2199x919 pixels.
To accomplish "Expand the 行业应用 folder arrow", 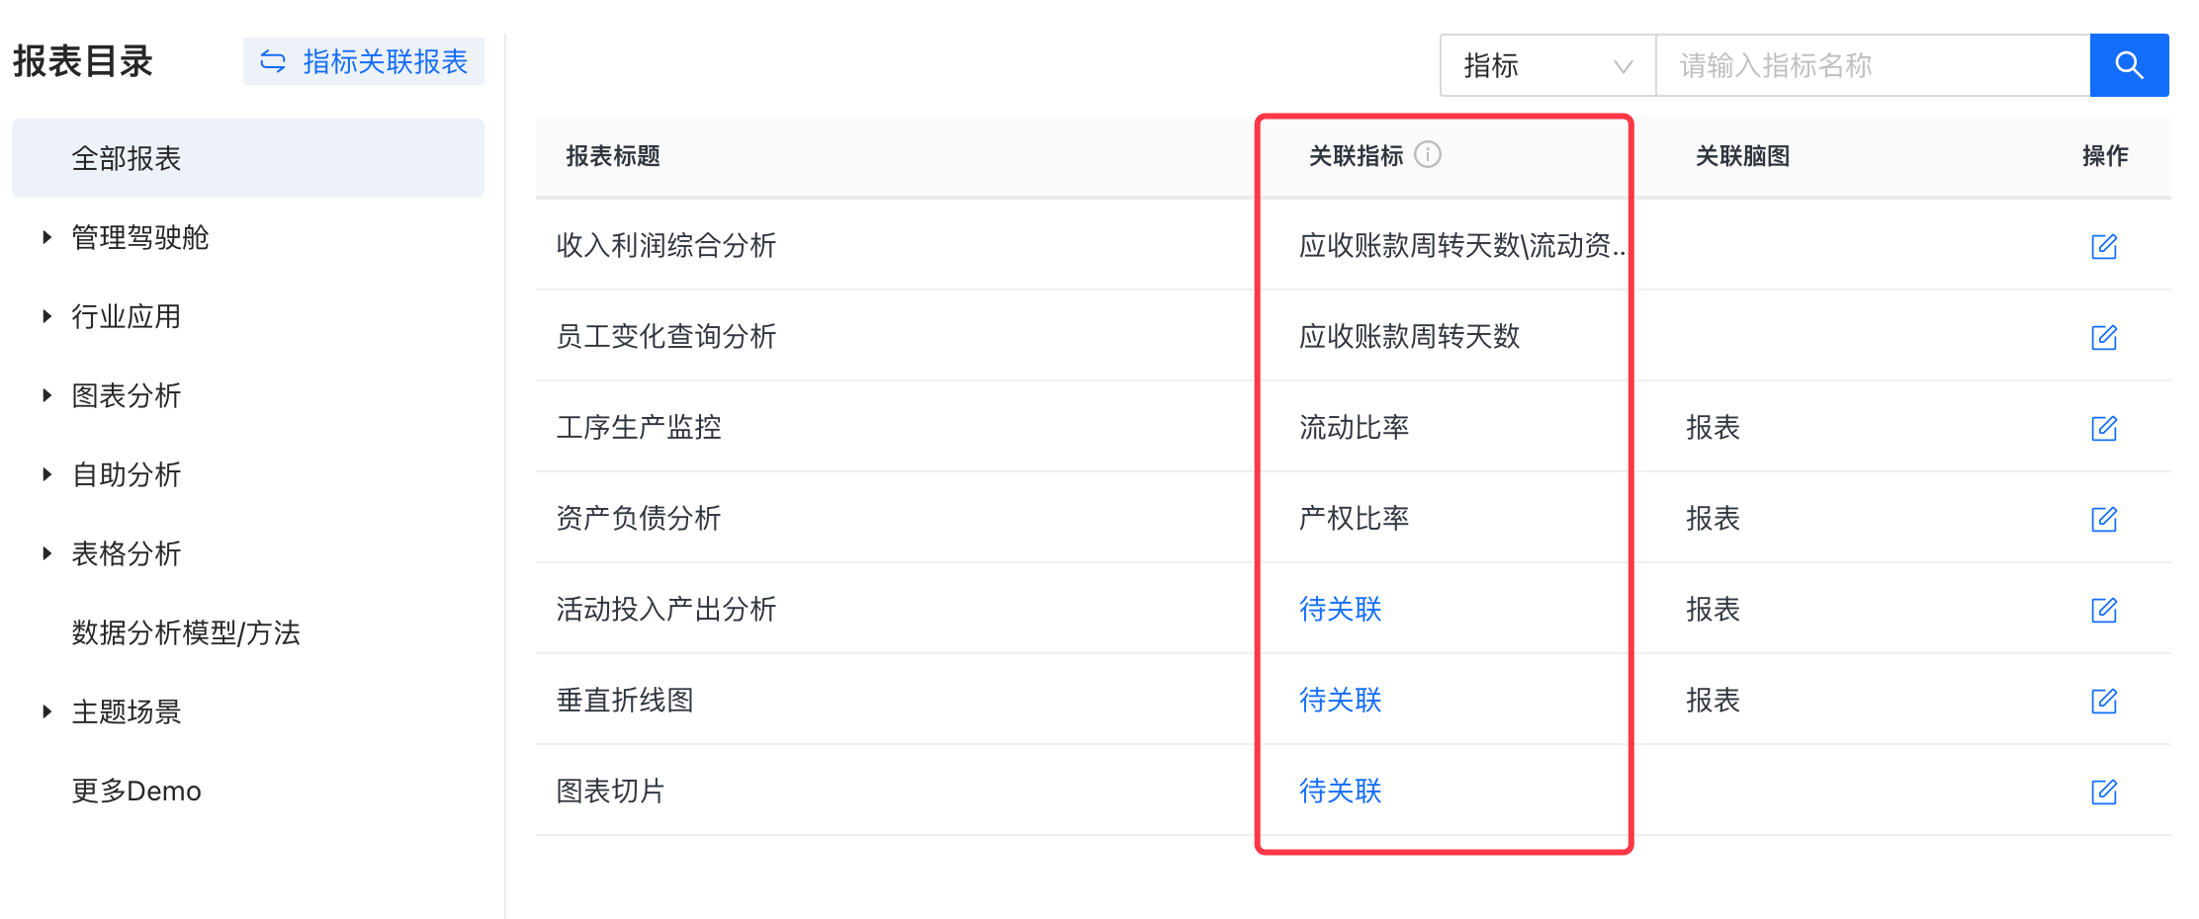I will click(46, 316).
